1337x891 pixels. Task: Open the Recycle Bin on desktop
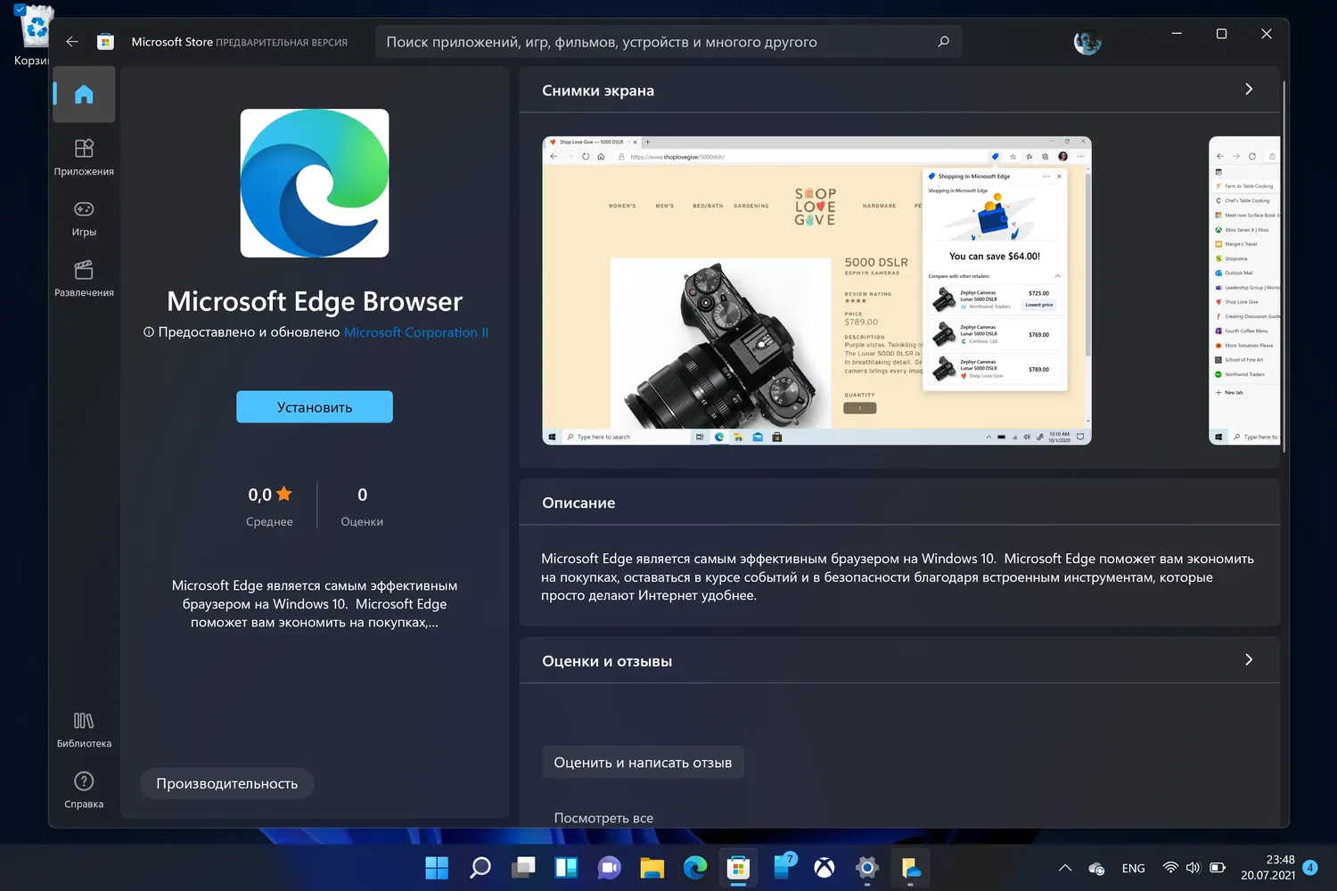pos(34,36)
